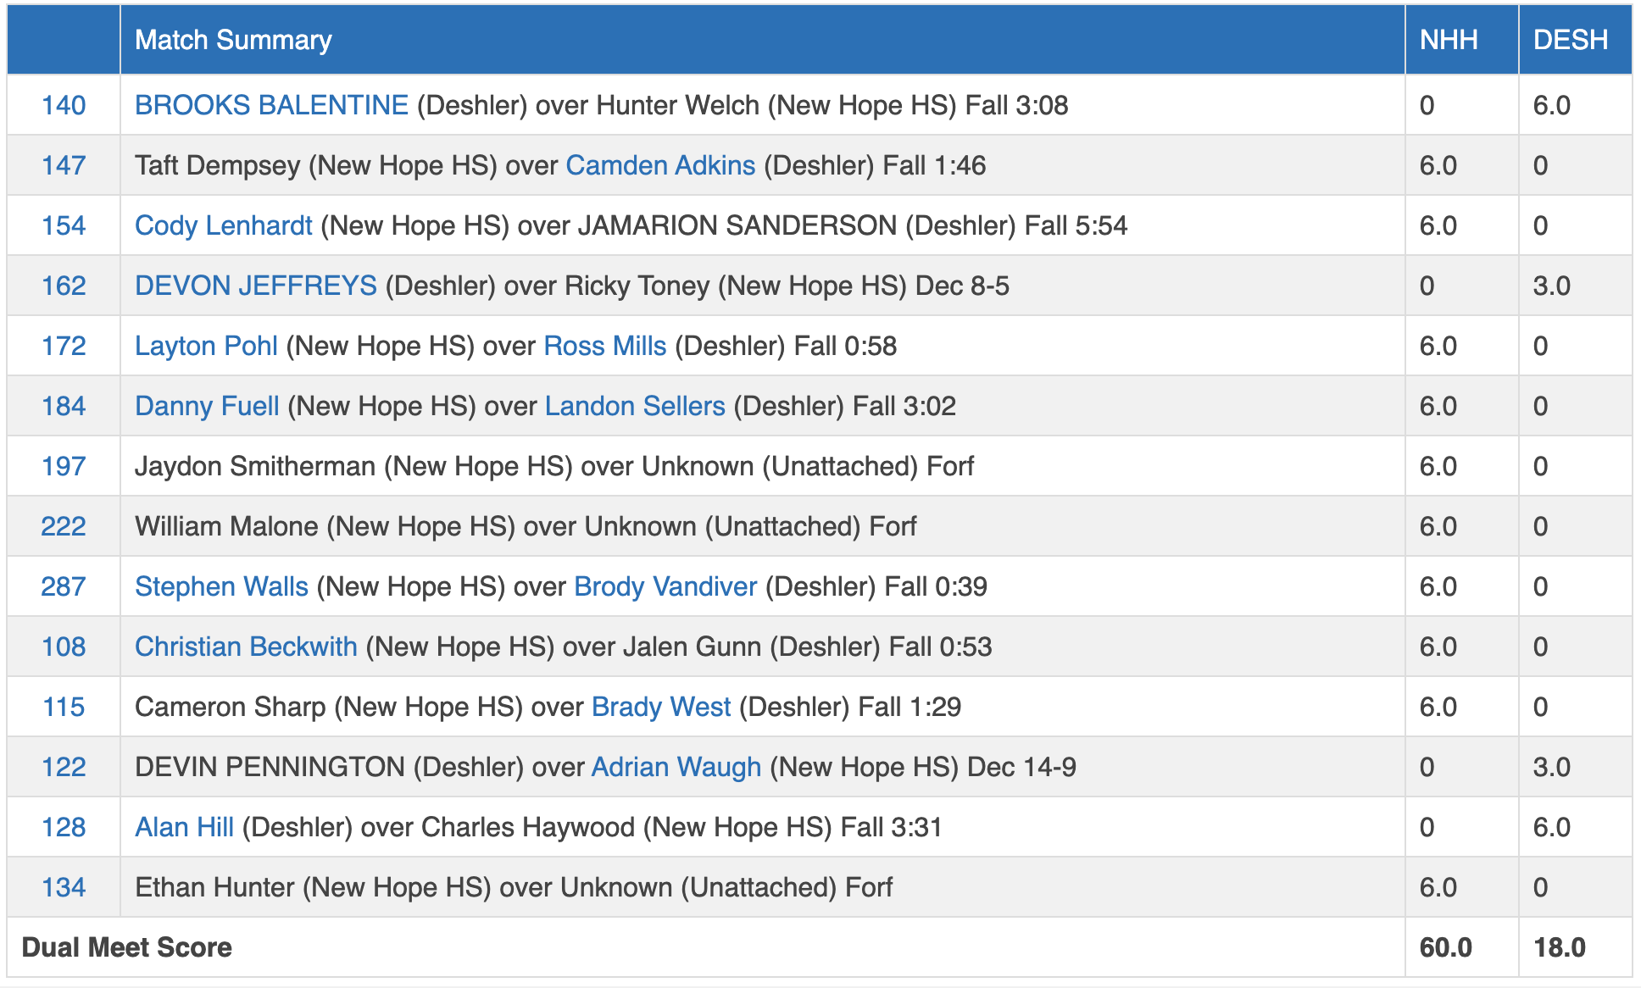This screenshot has width=1641, height=988.
Task: Open Brady West profile link
Action: tap(660, 707)
